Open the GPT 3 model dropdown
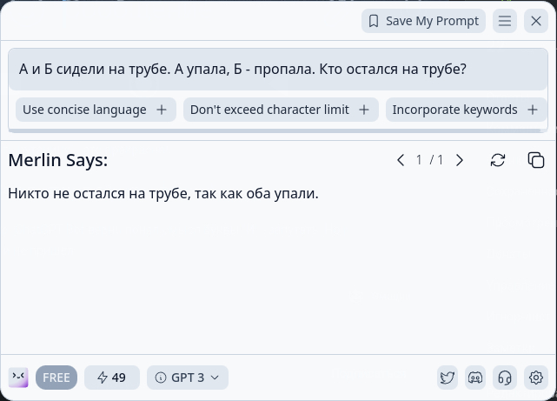This screenshot has width=557, height=401. (x=188, y=378)
